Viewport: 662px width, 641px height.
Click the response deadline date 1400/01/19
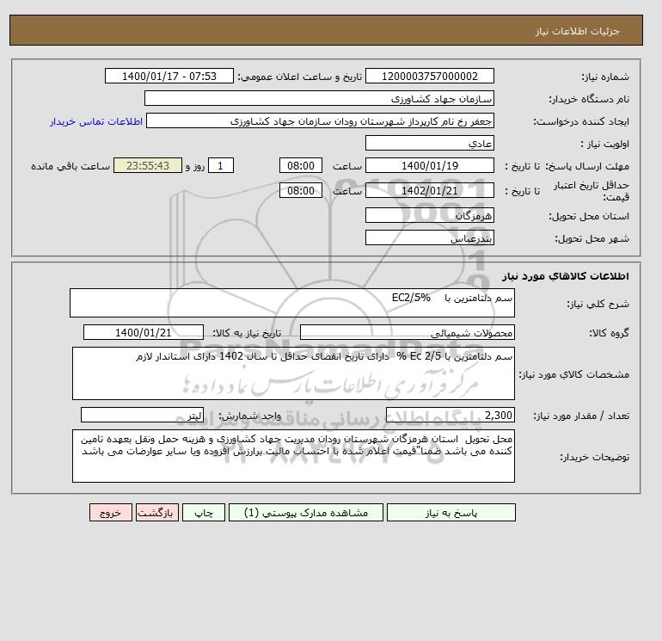429,166
